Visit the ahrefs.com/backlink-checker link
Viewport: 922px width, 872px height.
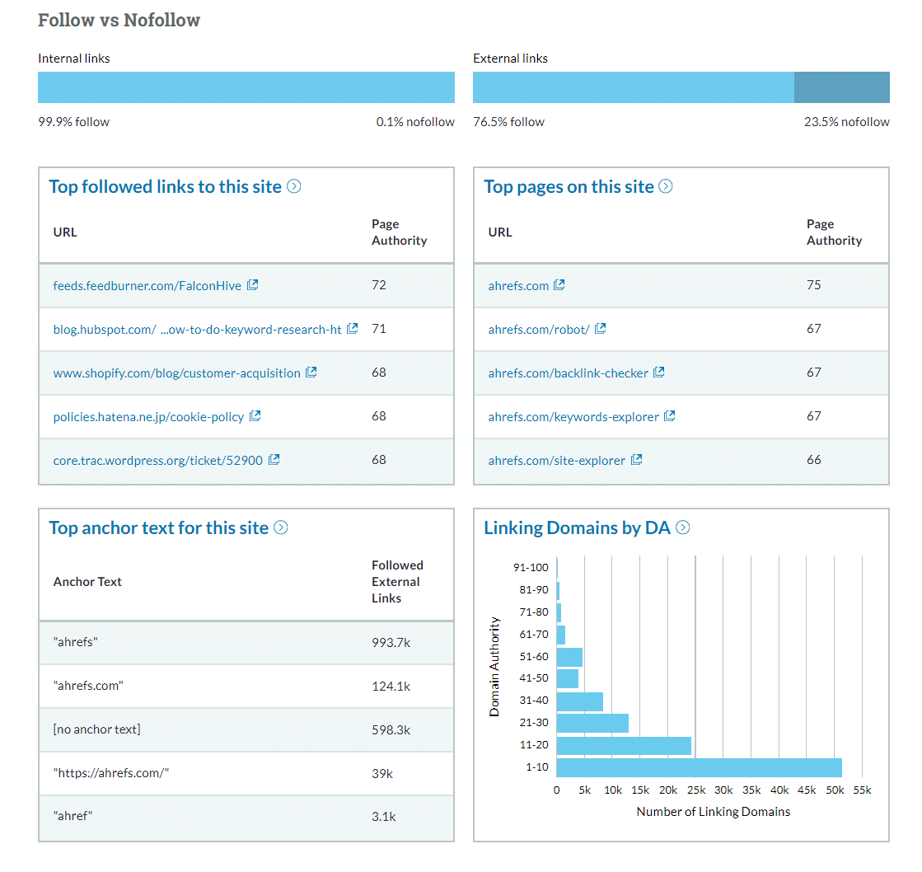[x=568, y=373]
